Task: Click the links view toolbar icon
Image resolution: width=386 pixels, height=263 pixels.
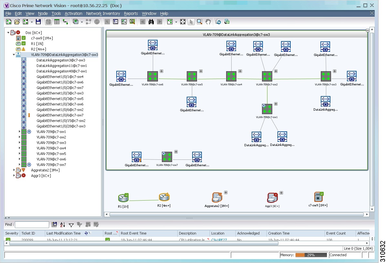Action: (65, 22)
